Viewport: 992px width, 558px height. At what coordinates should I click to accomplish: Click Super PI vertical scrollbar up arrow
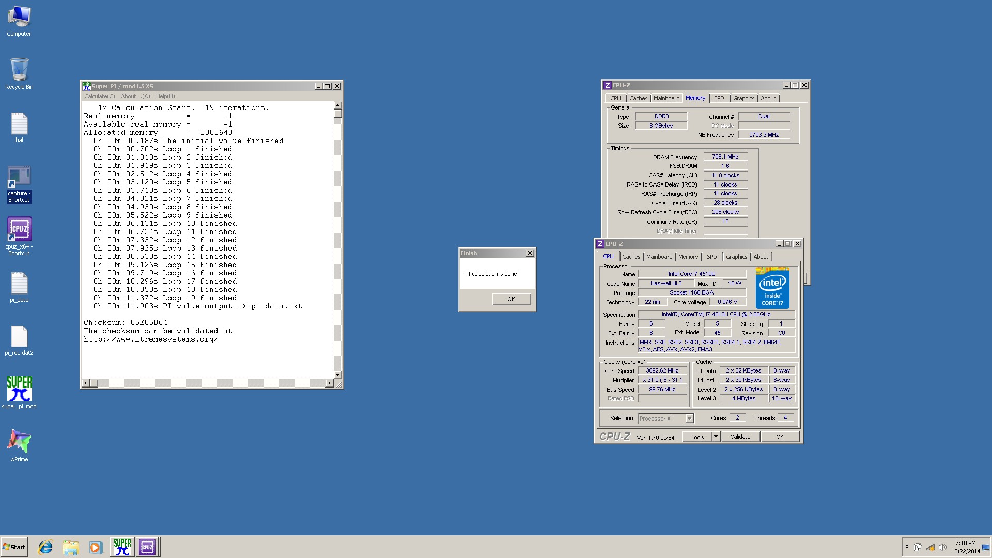pyautogui.click(x=338, y=106)
